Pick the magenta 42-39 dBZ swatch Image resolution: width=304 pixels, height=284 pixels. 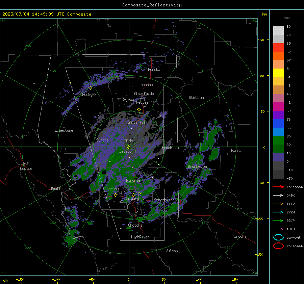[278, 107]
